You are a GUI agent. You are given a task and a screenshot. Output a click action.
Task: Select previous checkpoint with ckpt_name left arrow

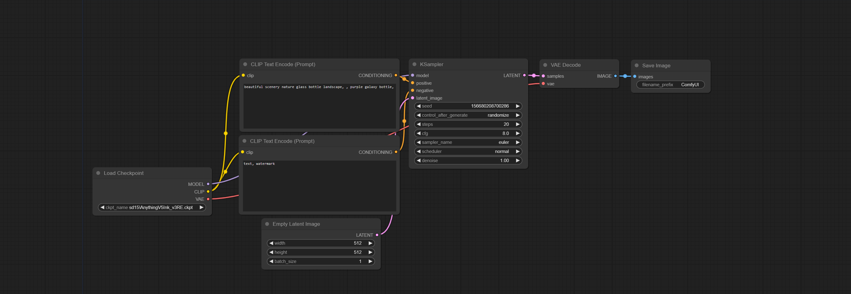click(102, 207)
